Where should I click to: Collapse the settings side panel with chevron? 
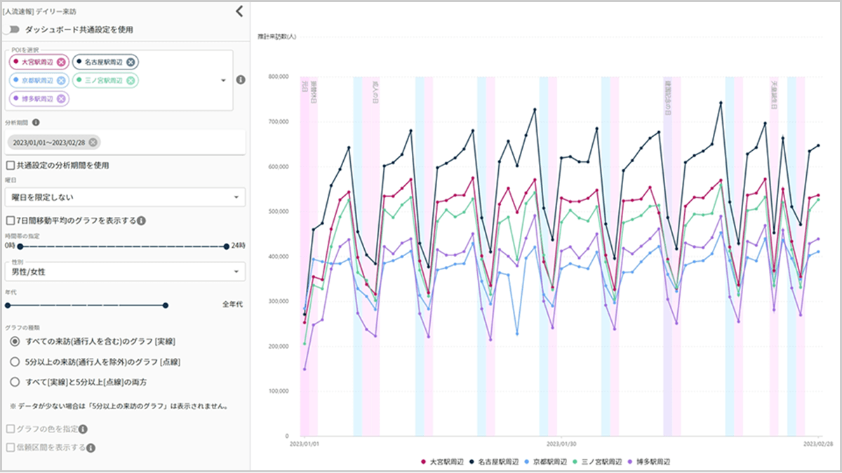[x=239, y=11]
